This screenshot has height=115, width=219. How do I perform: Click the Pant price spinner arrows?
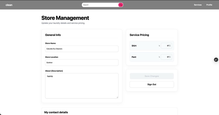(x=170, y=57)
